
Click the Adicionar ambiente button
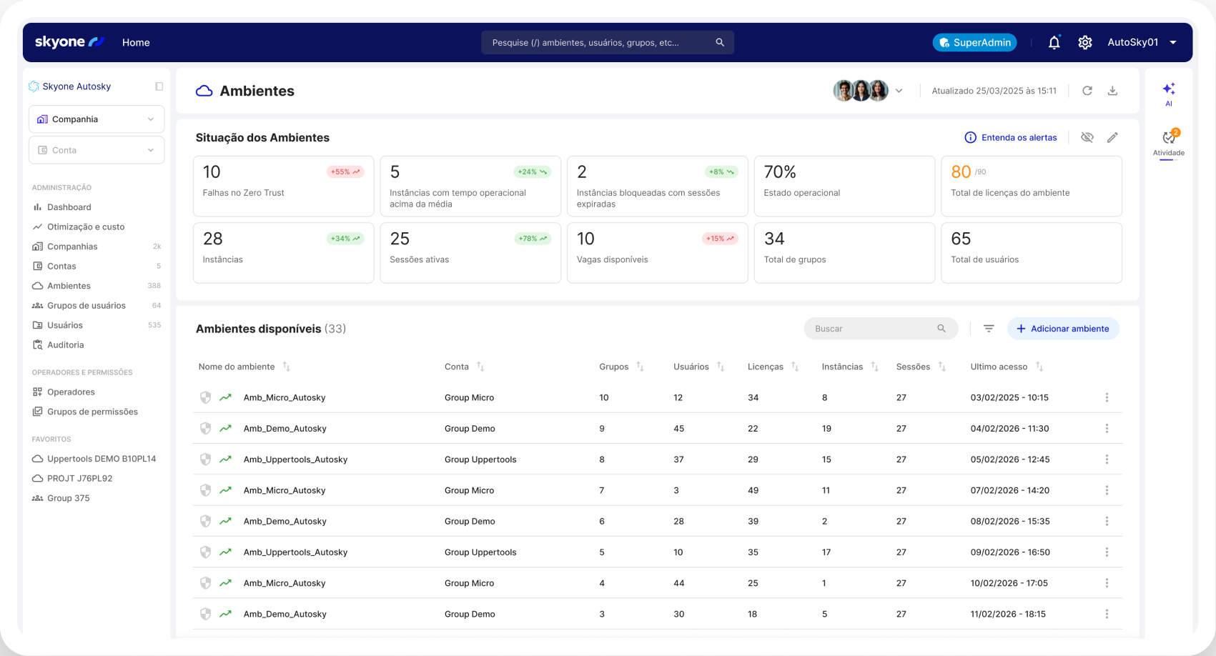[1063, 329]
